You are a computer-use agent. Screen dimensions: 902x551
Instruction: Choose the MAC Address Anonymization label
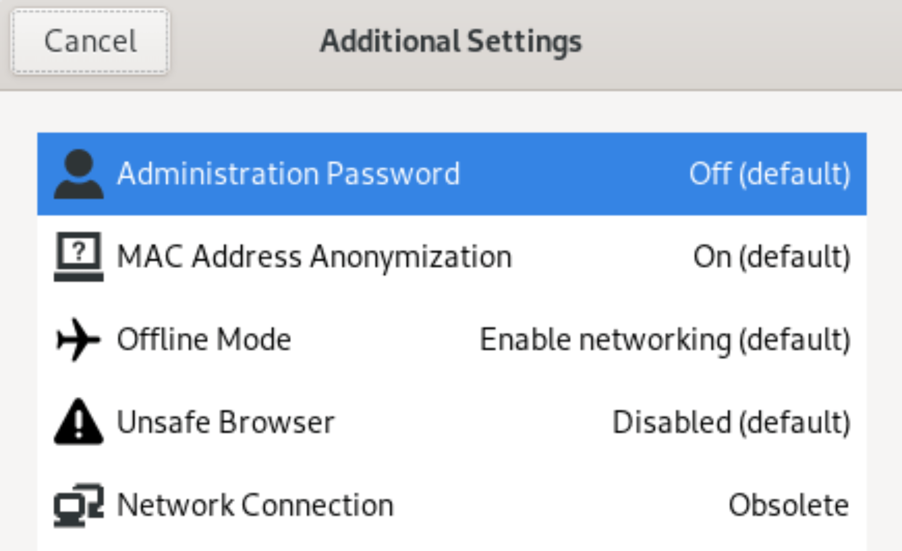click(x=314, y=257)
